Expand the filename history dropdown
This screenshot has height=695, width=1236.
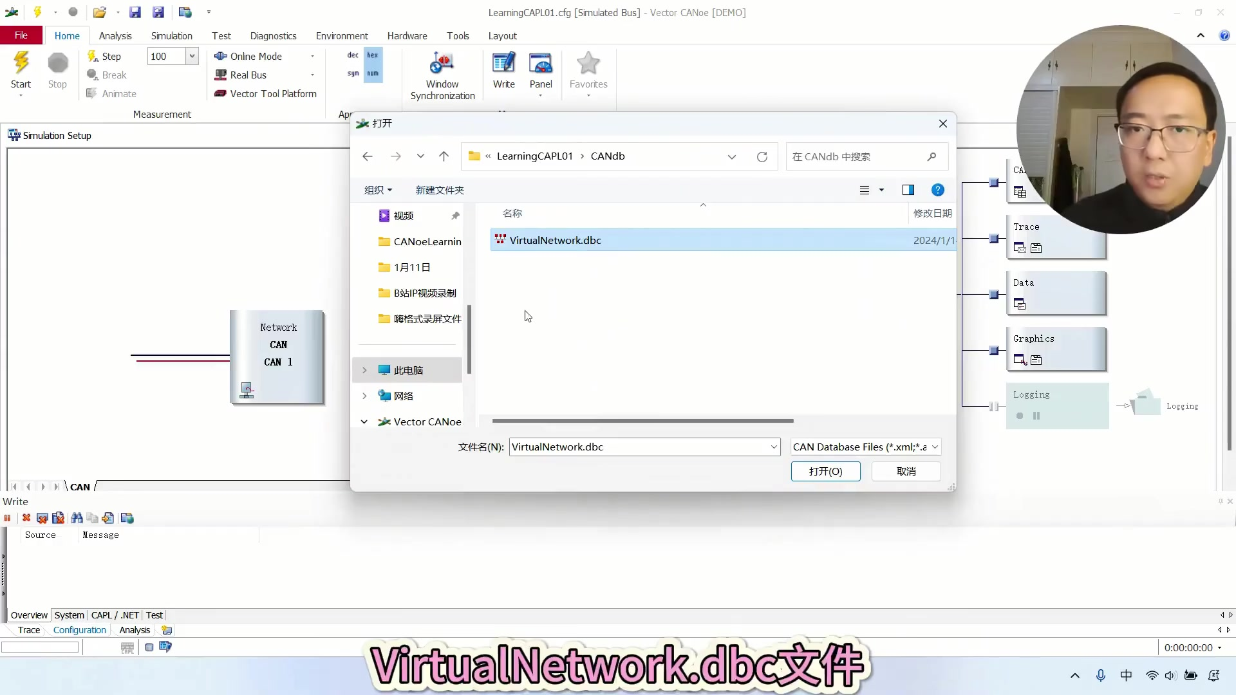point(774,447)
